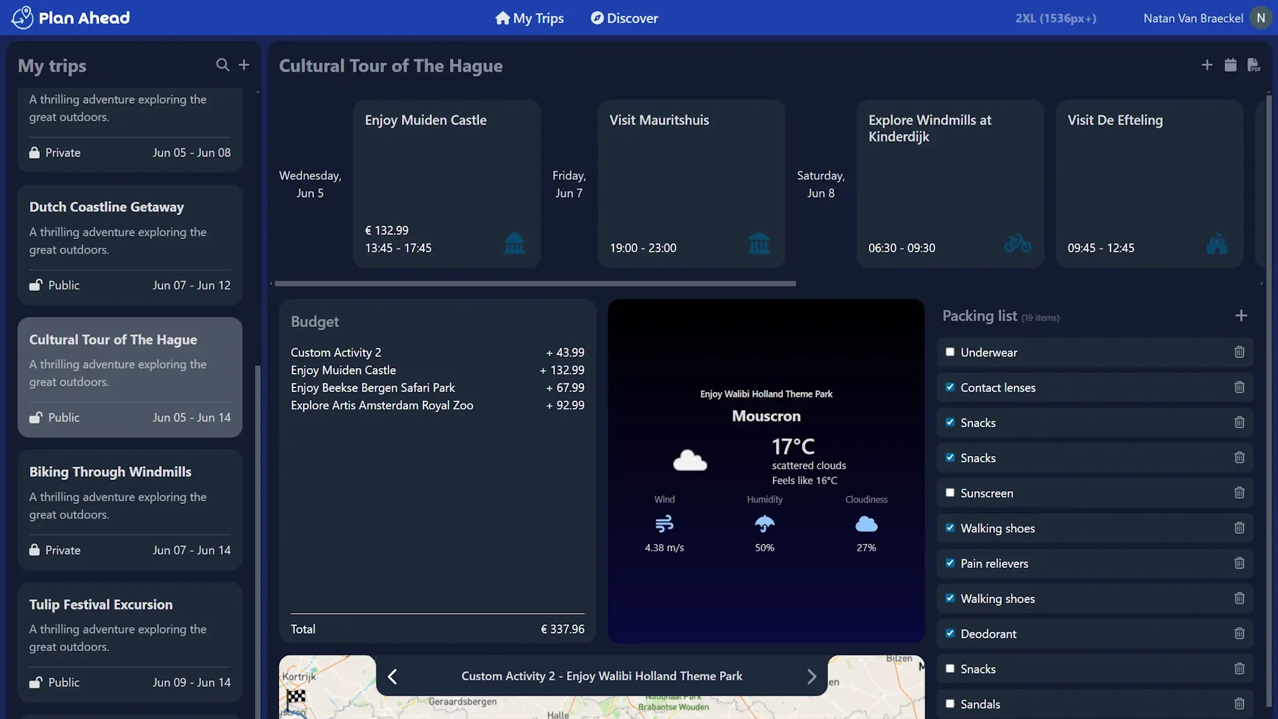This screenshot has width=1278, height=719.
Task: Open the search icon in My trips
Action: [x=222, y=65]
